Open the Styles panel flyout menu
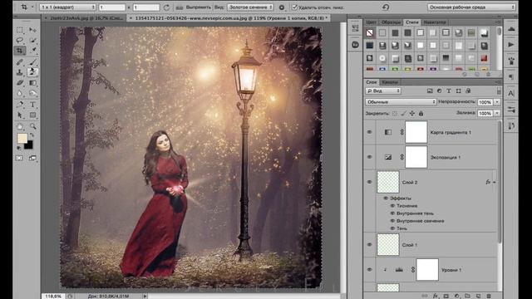 point(498,22)
